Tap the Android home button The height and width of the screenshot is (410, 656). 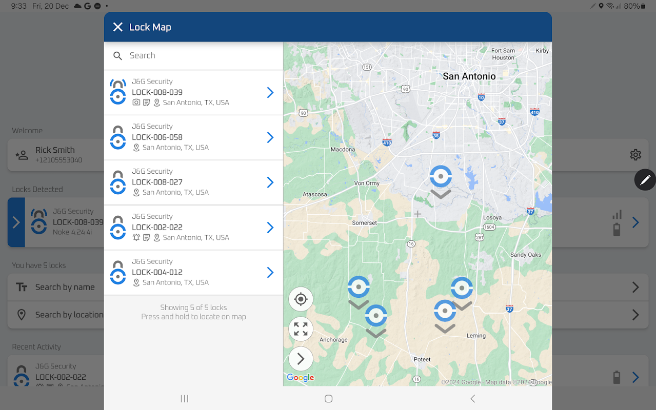click(x=329, y=399)
